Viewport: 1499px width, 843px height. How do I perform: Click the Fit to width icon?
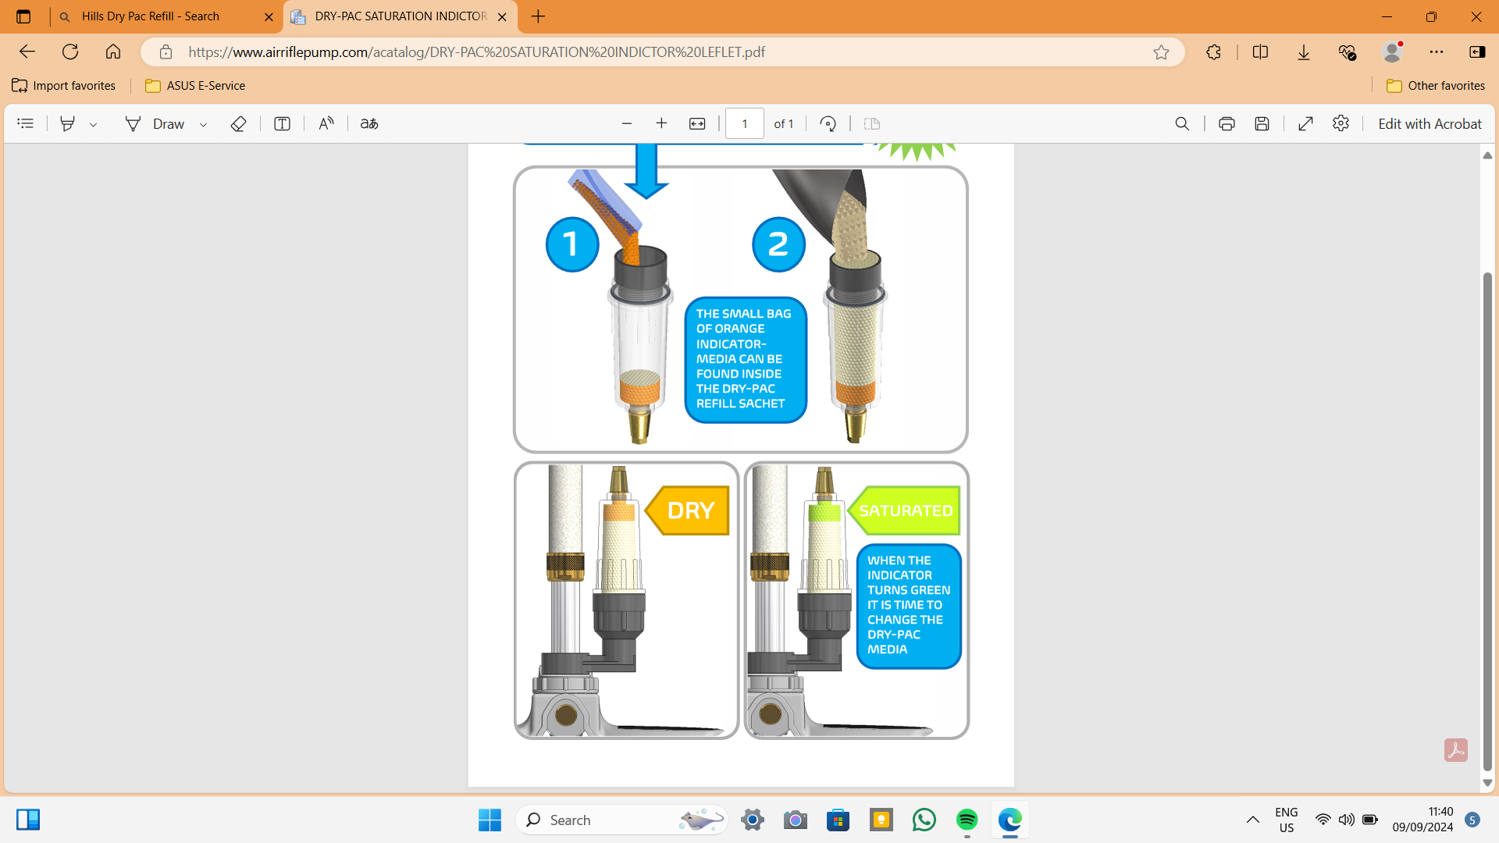click(x=697, y=123)
